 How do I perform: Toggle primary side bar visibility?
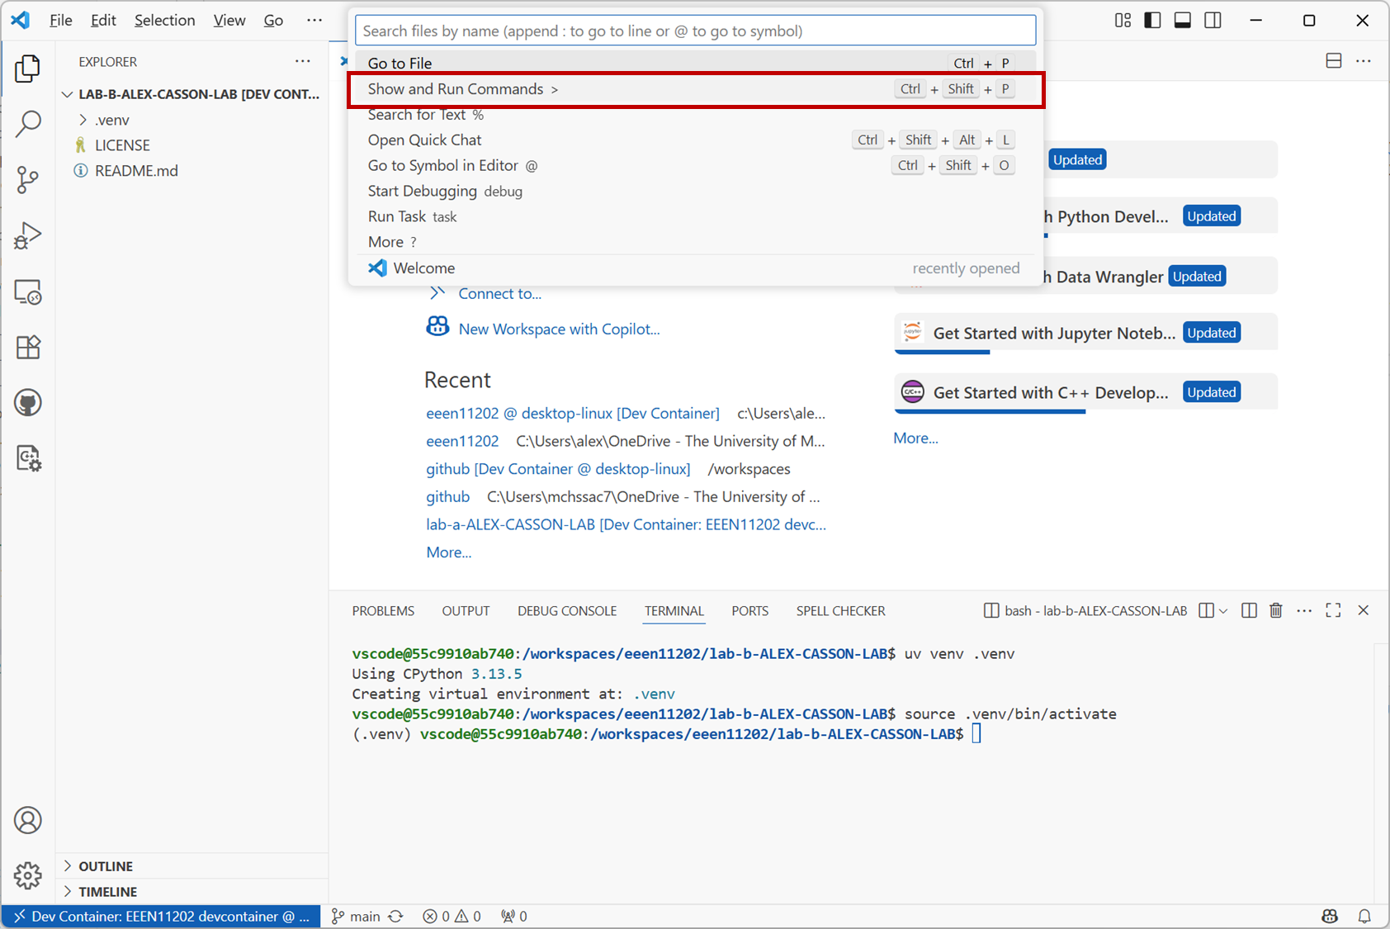point(1152,21)
